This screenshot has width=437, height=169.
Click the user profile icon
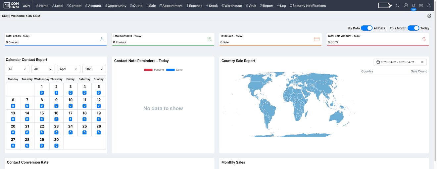(429, 6)
